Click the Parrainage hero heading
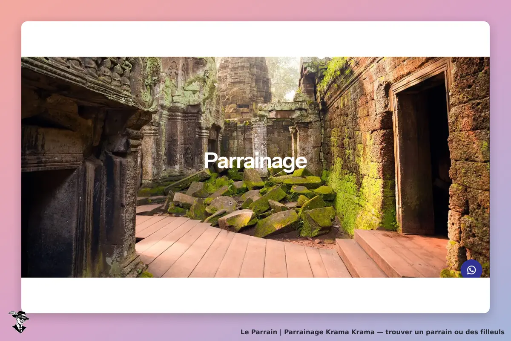 pos(255,161)
